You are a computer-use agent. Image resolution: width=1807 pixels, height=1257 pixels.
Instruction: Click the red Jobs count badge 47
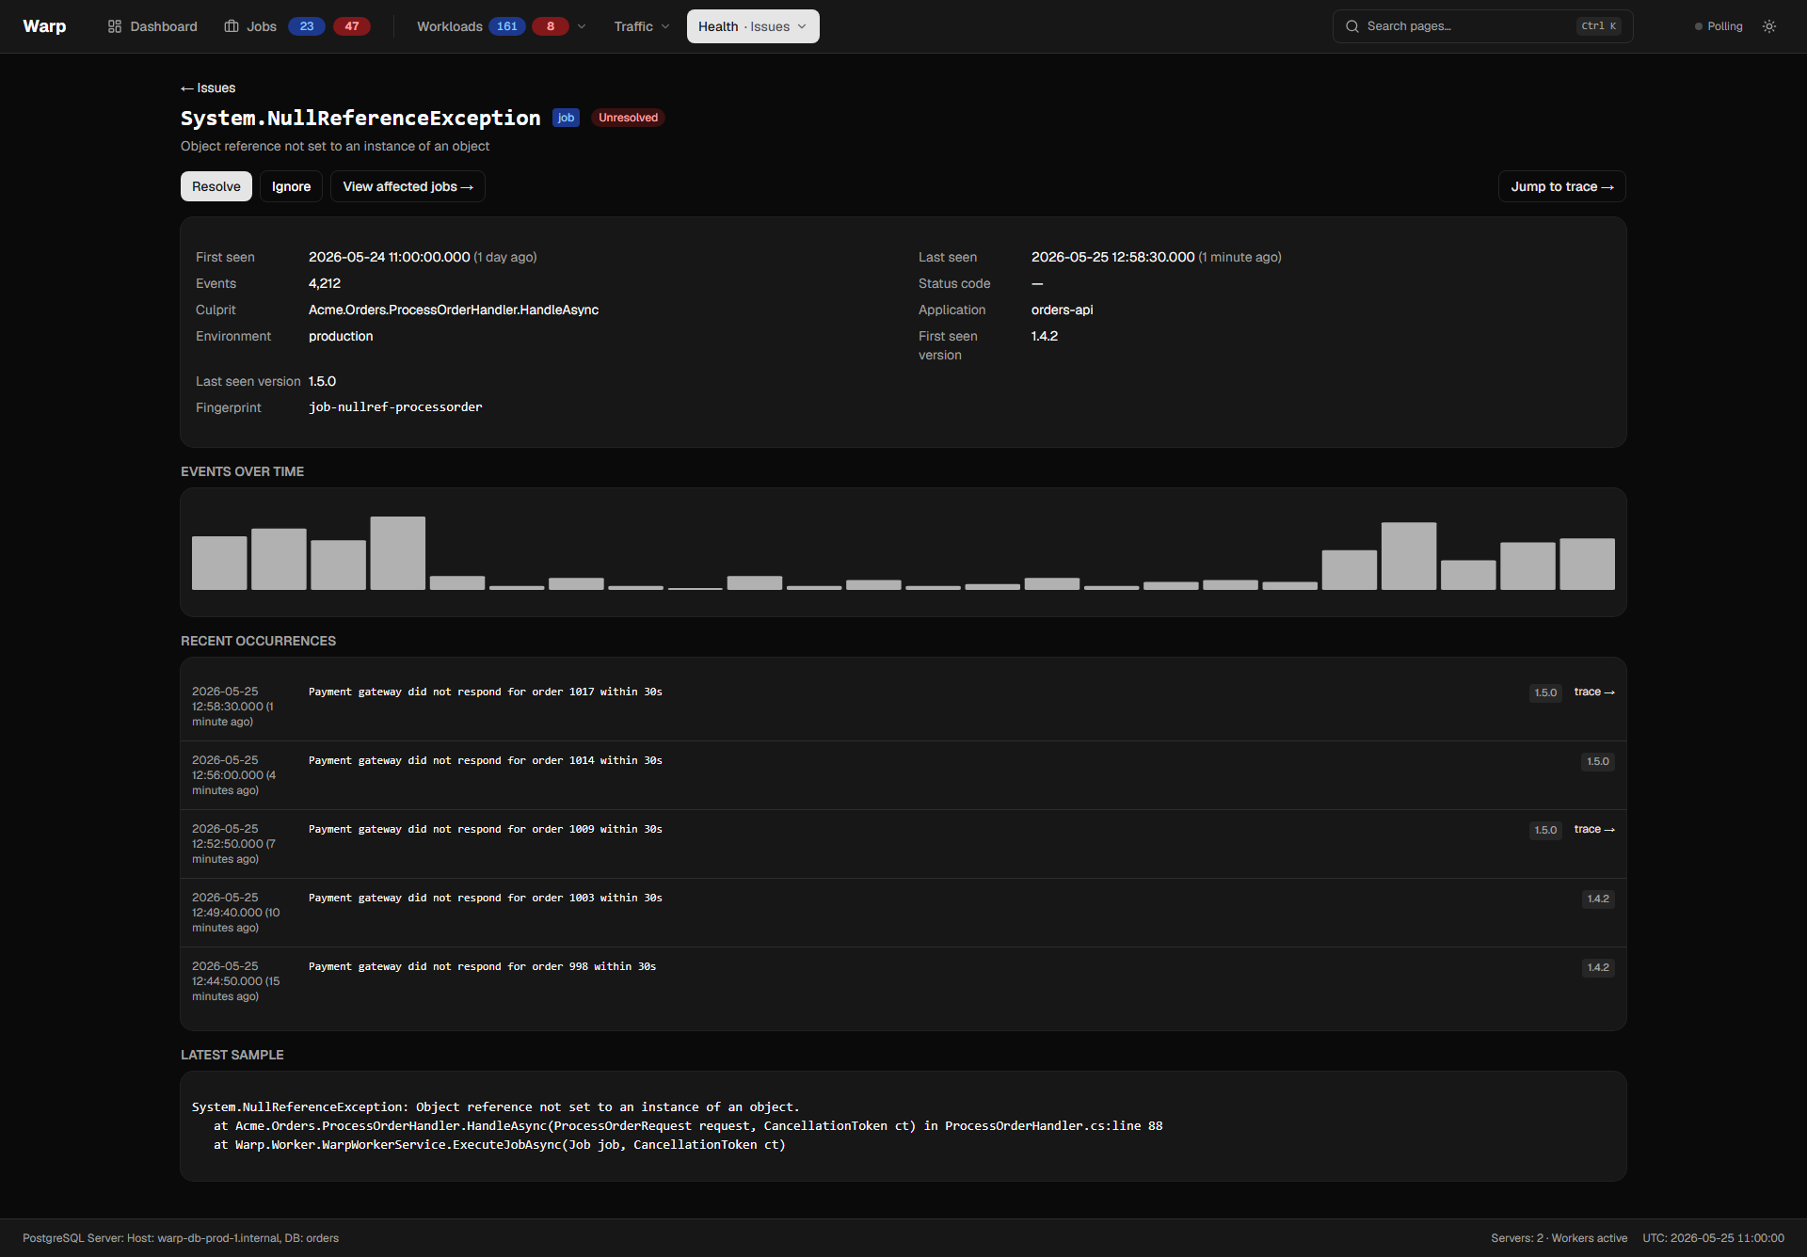[x=352, y=26]
